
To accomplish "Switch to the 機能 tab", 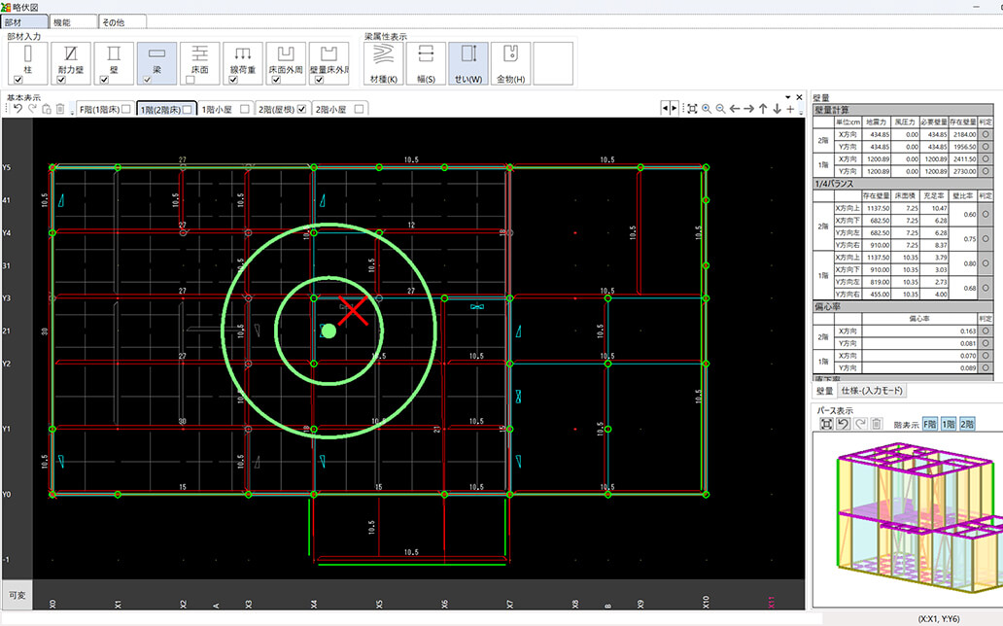I will (x=74, y=21).
